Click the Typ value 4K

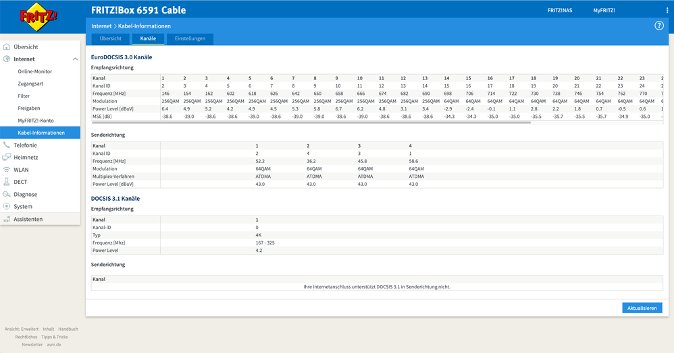(259, 235)
